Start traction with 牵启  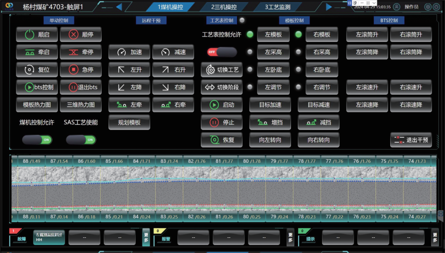pyautogui.click(x=37, y=52)
